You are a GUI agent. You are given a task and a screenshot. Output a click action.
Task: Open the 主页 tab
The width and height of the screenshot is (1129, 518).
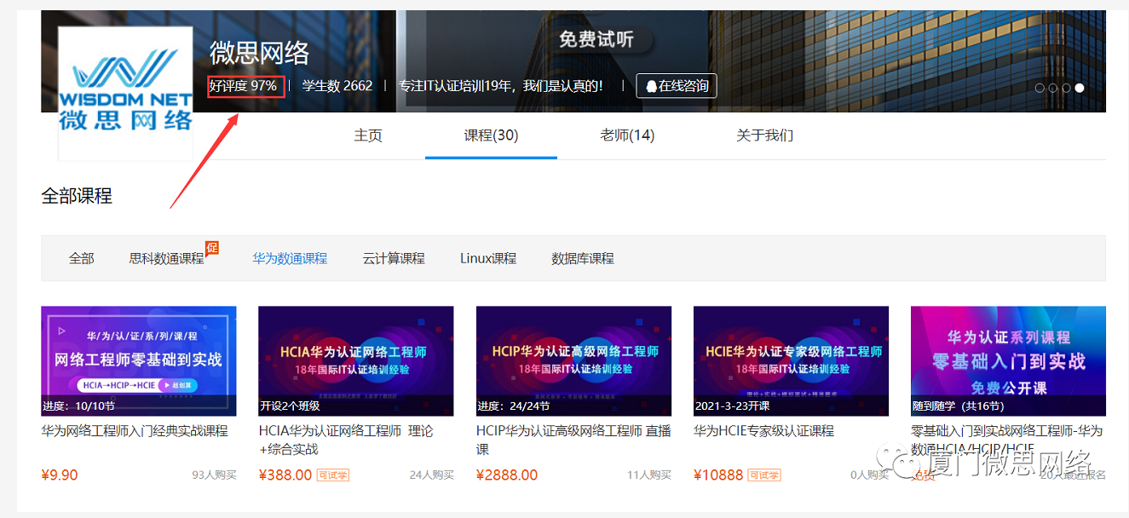[368, 135]
